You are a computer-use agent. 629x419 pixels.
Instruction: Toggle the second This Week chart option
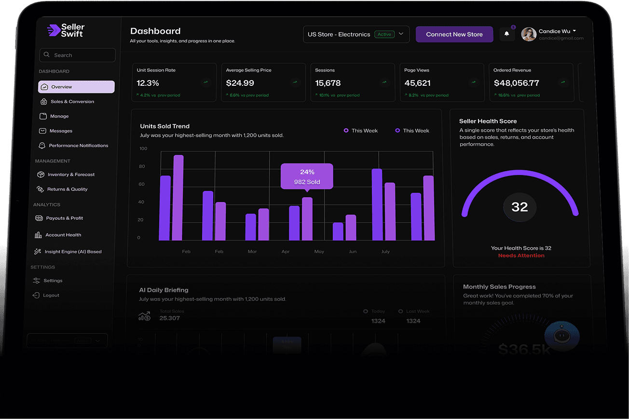pyautogui.click(x=411, y=131)
